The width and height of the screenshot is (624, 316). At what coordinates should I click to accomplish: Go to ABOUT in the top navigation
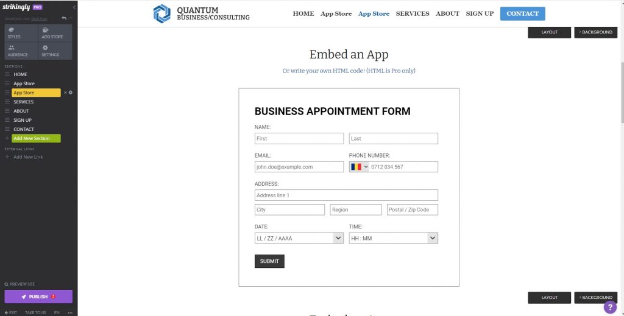pos(448,13)
